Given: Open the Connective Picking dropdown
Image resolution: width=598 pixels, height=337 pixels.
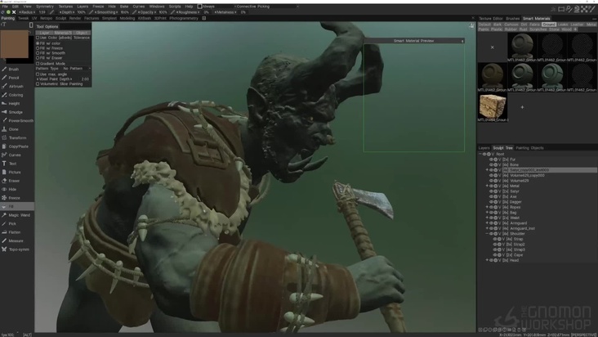Looking at the screenshot, I should 266,7.
